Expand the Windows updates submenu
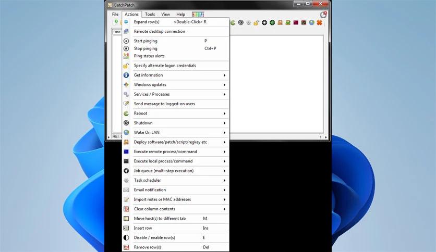Viewport: 436px width, 252px height. [176, 85]
